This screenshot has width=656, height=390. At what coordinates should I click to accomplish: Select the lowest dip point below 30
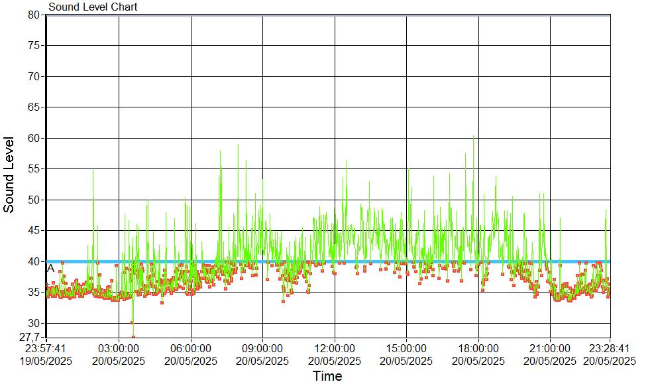[133, 336]
